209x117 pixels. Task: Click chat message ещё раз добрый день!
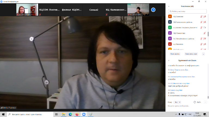pos(178,86)
